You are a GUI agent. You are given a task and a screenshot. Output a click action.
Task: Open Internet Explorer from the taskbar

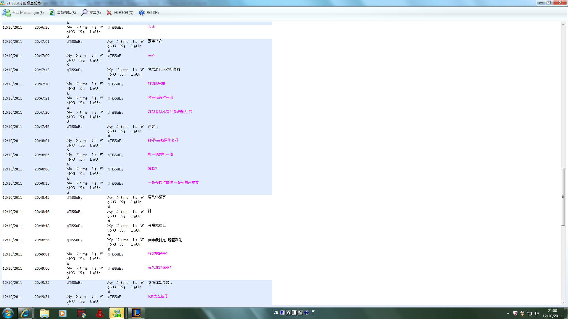[x=25, y=313]
